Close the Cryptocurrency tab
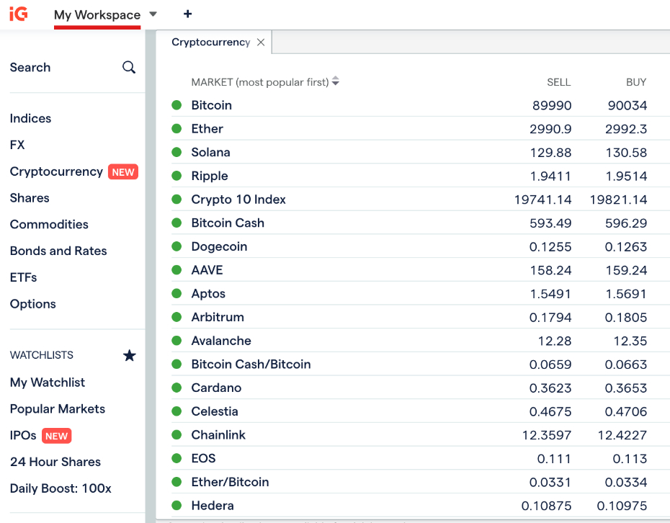The height and width of the screenshot is (523, 670). (x=260, y=42)
